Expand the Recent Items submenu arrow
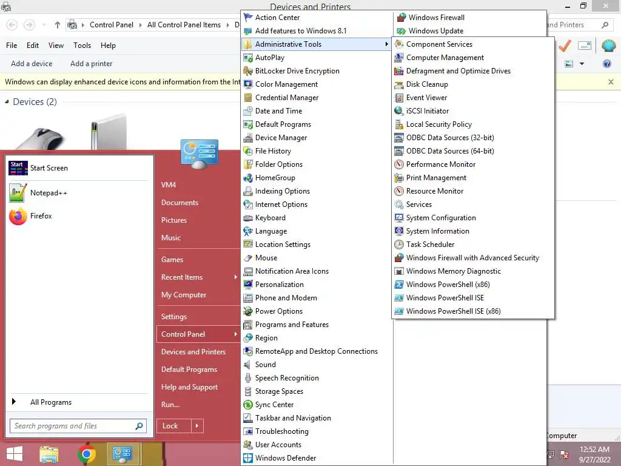621x466 pixels. point(235,277)
